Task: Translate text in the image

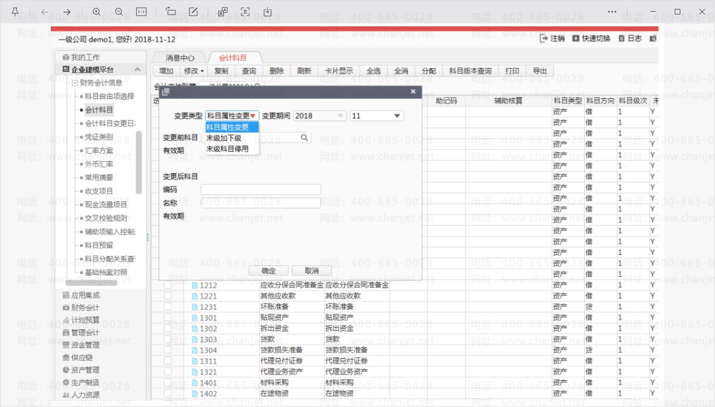Action: coord(223,12)
